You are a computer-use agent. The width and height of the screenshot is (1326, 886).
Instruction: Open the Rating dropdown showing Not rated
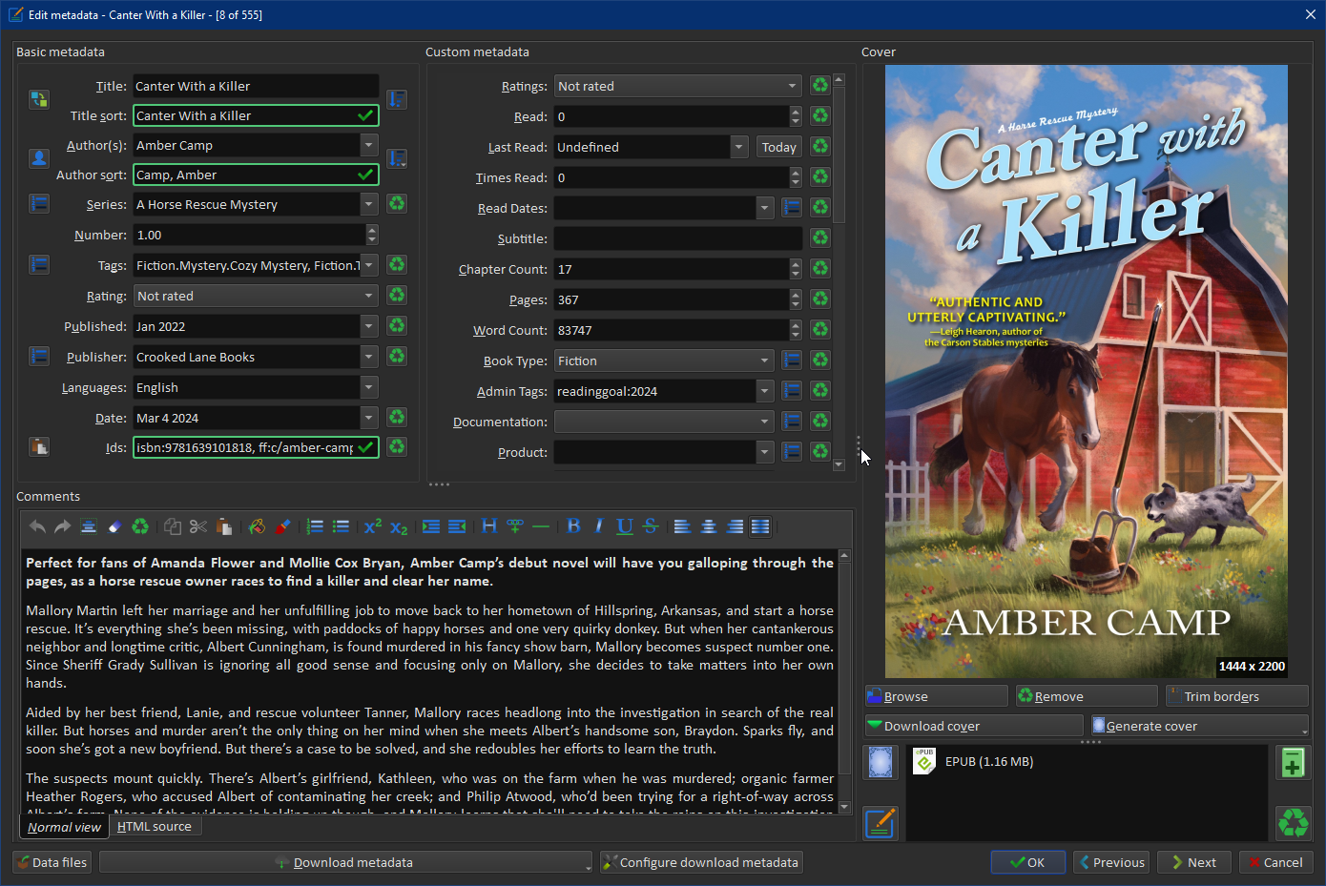(256, 296)
